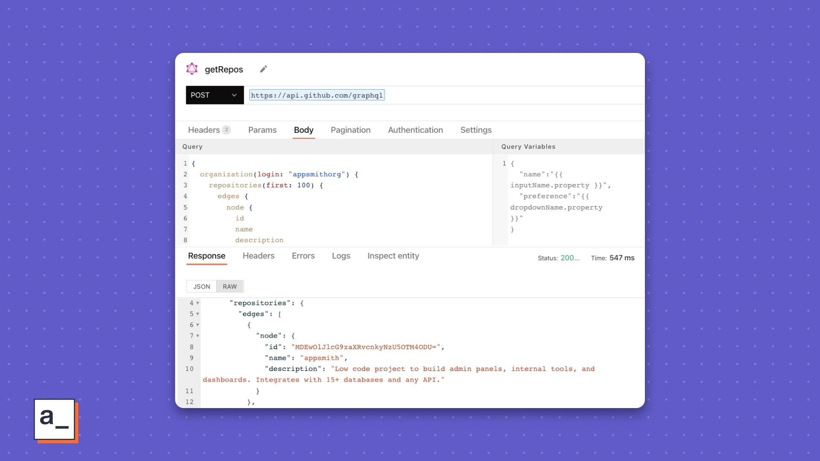This screenshot has height=461, width=820.
Task: Click the pink GraphQL logo icon
Action: [x=192, y=69]
